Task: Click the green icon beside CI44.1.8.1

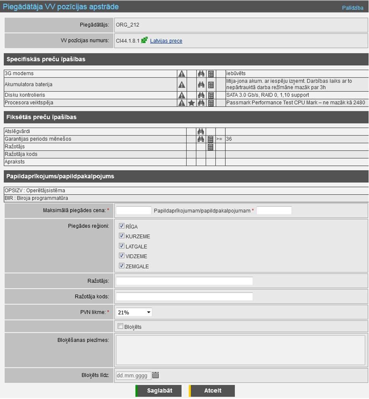Action: [144, 40]
